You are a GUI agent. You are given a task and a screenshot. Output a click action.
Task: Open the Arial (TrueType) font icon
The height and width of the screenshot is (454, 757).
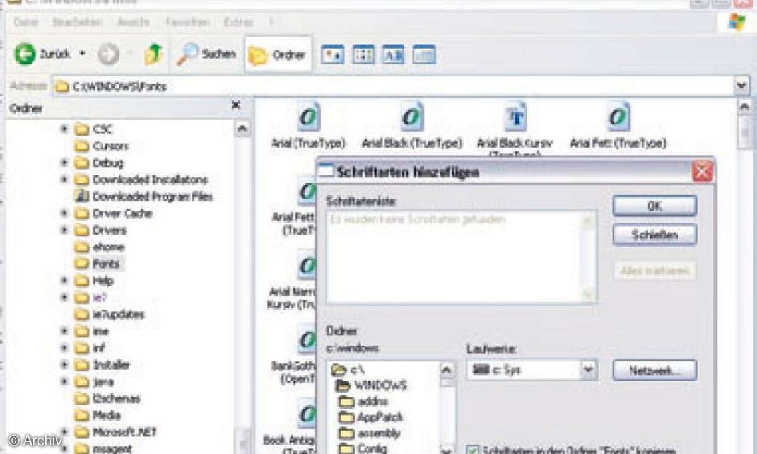tap(308, 118)
